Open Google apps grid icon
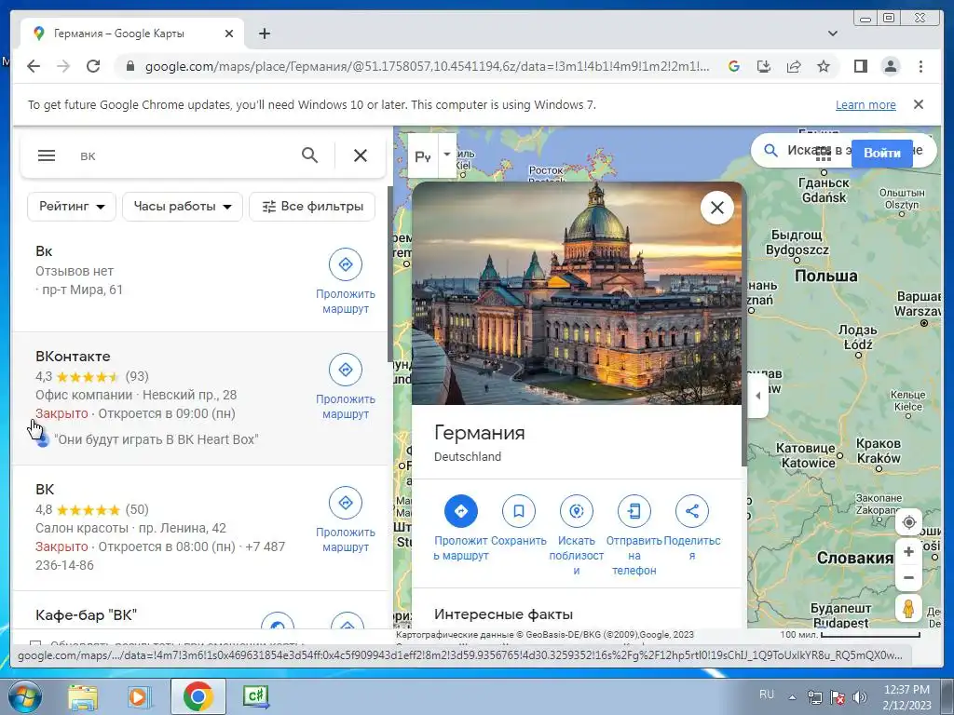Screen dimensions: 954x715 pos(824,153)
